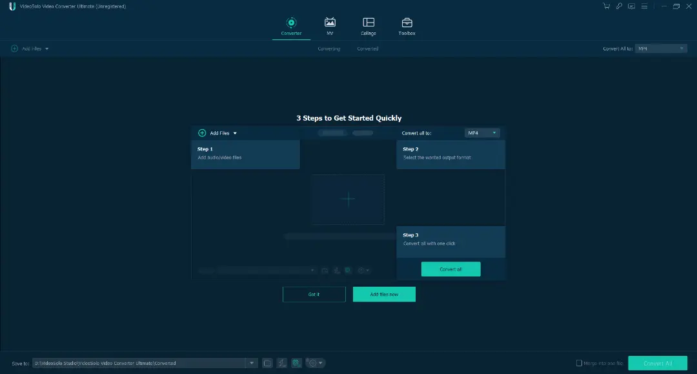
Task: Open the Converter tab
Action: click(x=291, y=26)
